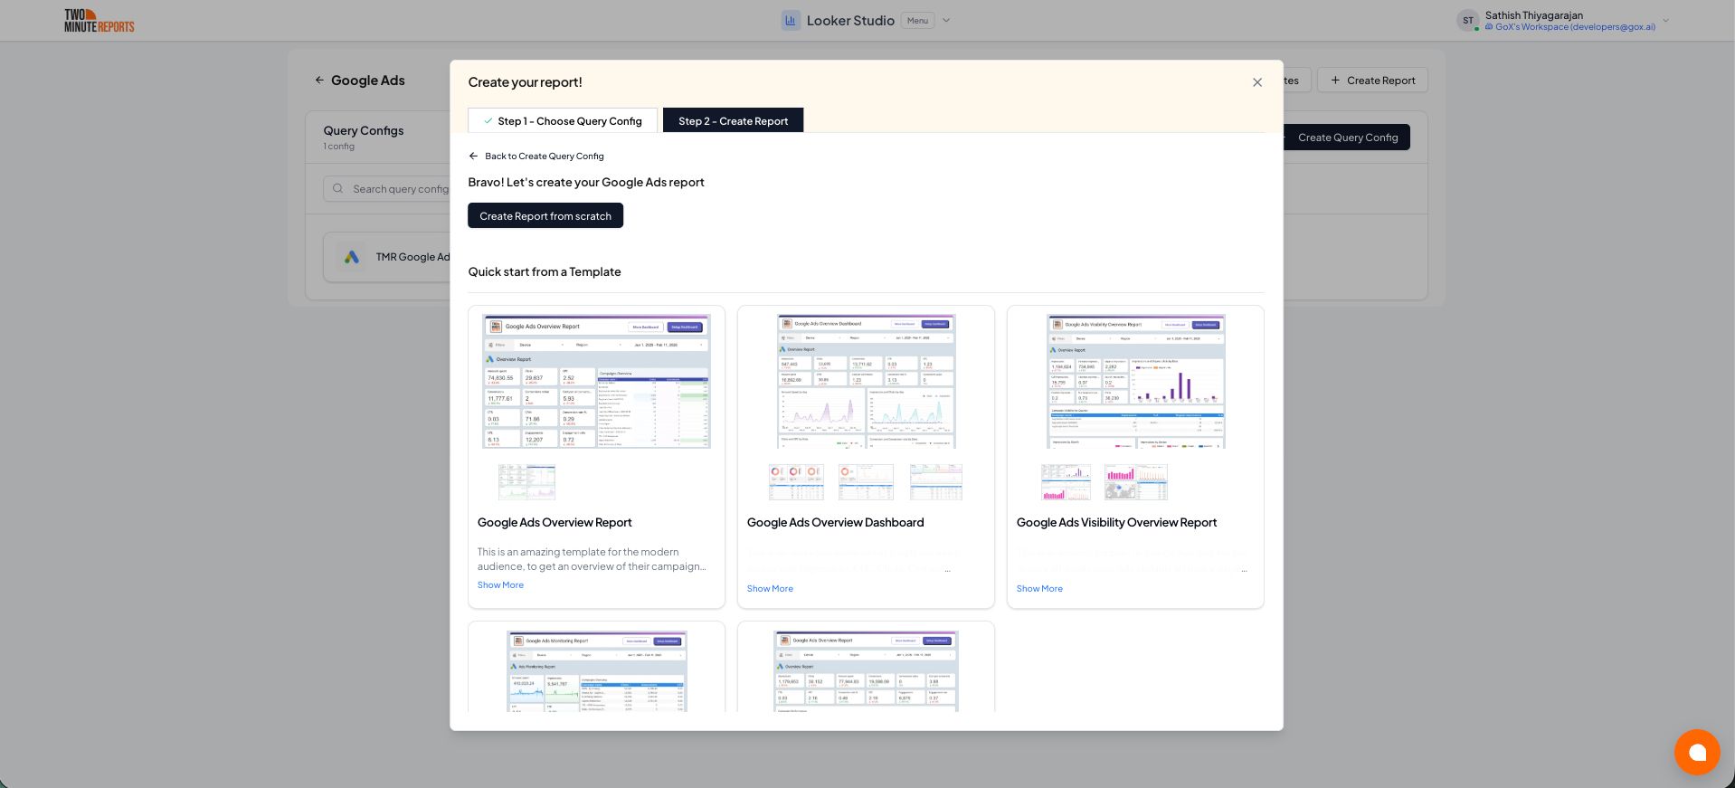Click Quick start from a Template heading
Screen dimensions: 1735x788
coord(545,271)
